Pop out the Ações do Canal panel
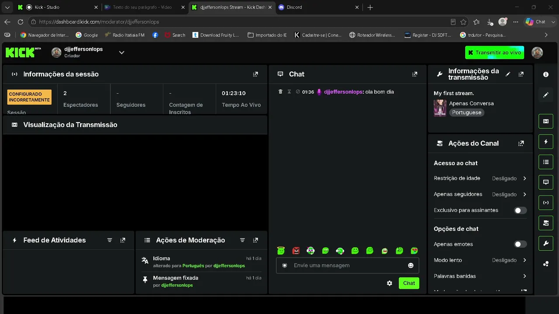Image resolution: width=559 pixels, height=314 pixels. pos(521,143)
